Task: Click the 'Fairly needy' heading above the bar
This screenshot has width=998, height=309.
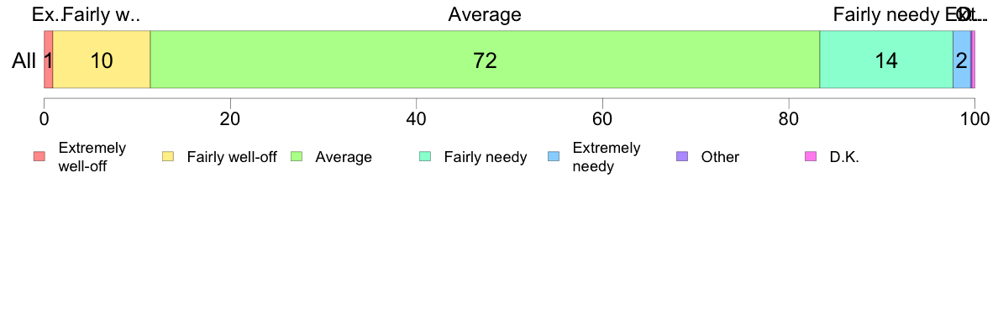Action: pos(883,14)
